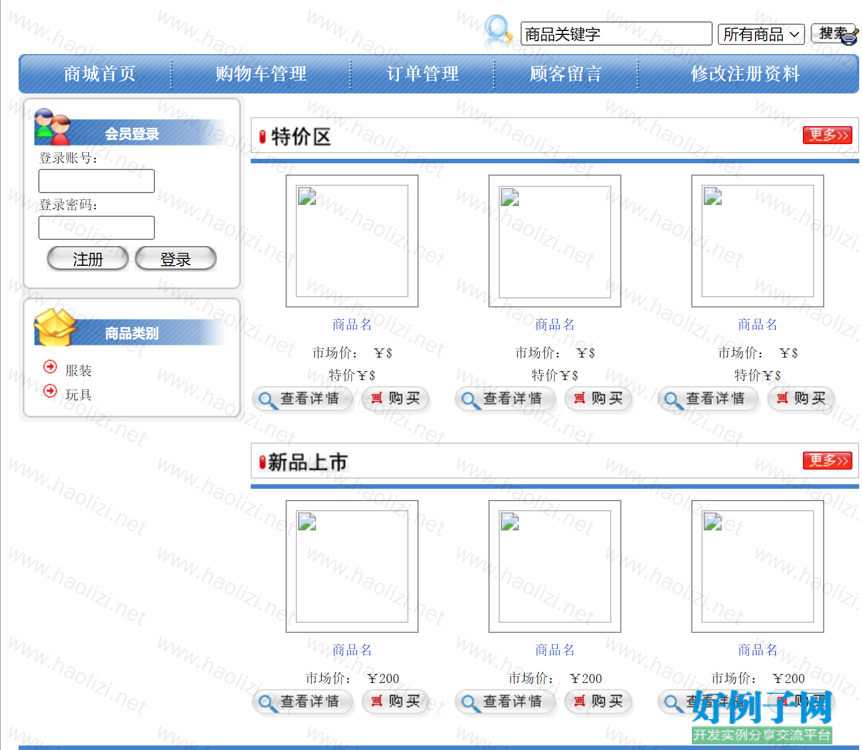Image resolution: width=862 pixels, height=750 pixels.
Task: Click 购买 cart button for first 新品上市 product
Action: (396, 702)
